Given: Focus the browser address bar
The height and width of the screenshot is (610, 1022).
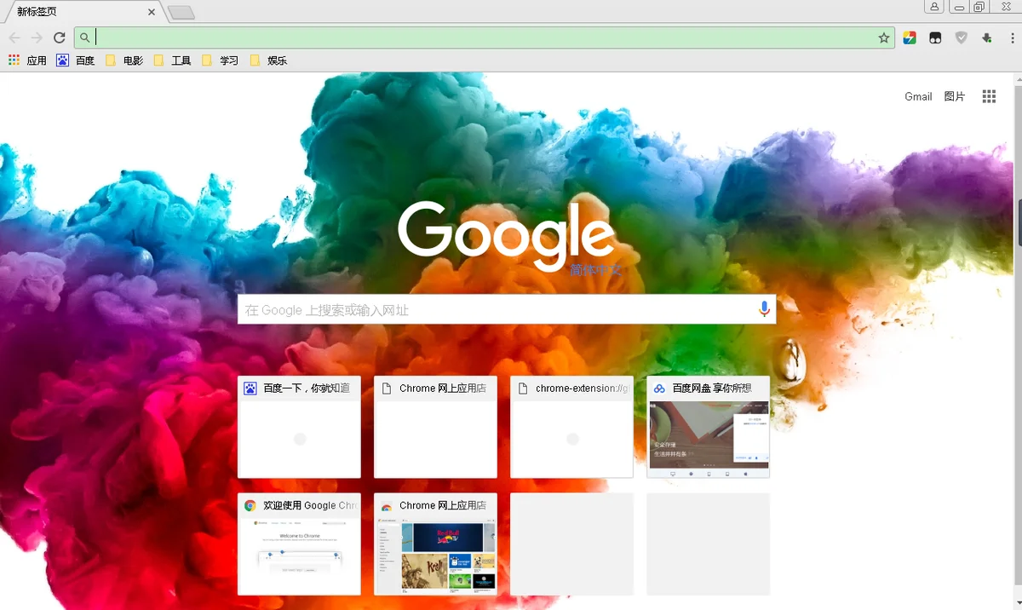Looking at the screenshot, I should tap(485, 37).
